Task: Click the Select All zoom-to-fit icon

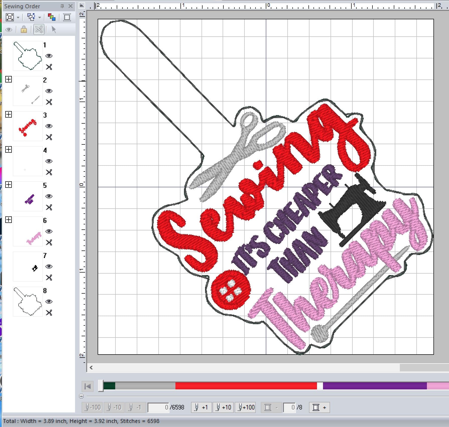Action: tap(10, 17)
